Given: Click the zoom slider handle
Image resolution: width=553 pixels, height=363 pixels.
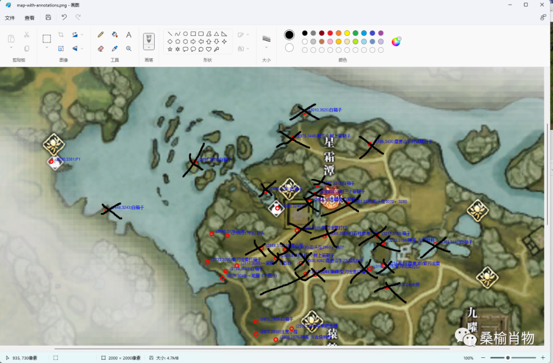Looking at the screenshot, I should click(x=508, y=358).
